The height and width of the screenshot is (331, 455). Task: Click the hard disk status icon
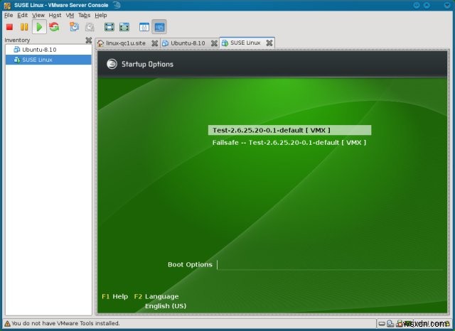point(382,323)
